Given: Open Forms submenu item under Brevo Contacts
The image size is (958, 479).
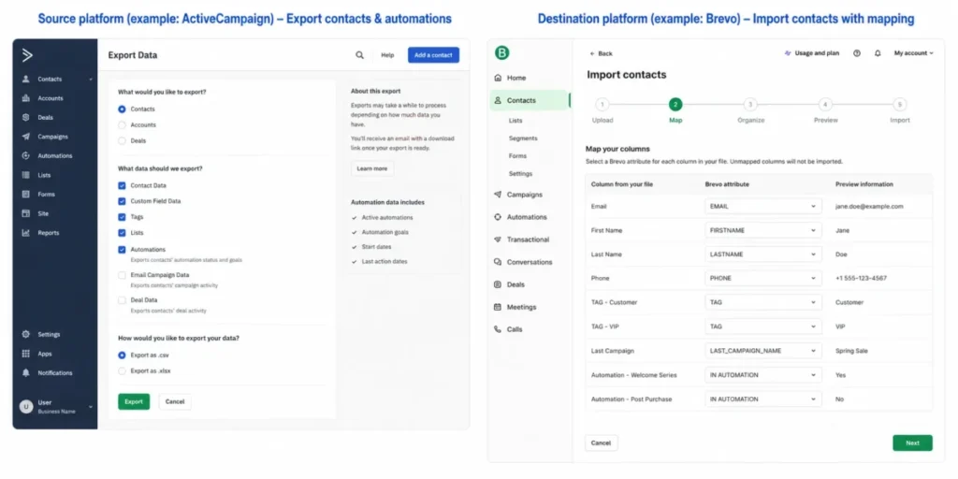Looking at the screenshot, I should click(x=517, y=156).
